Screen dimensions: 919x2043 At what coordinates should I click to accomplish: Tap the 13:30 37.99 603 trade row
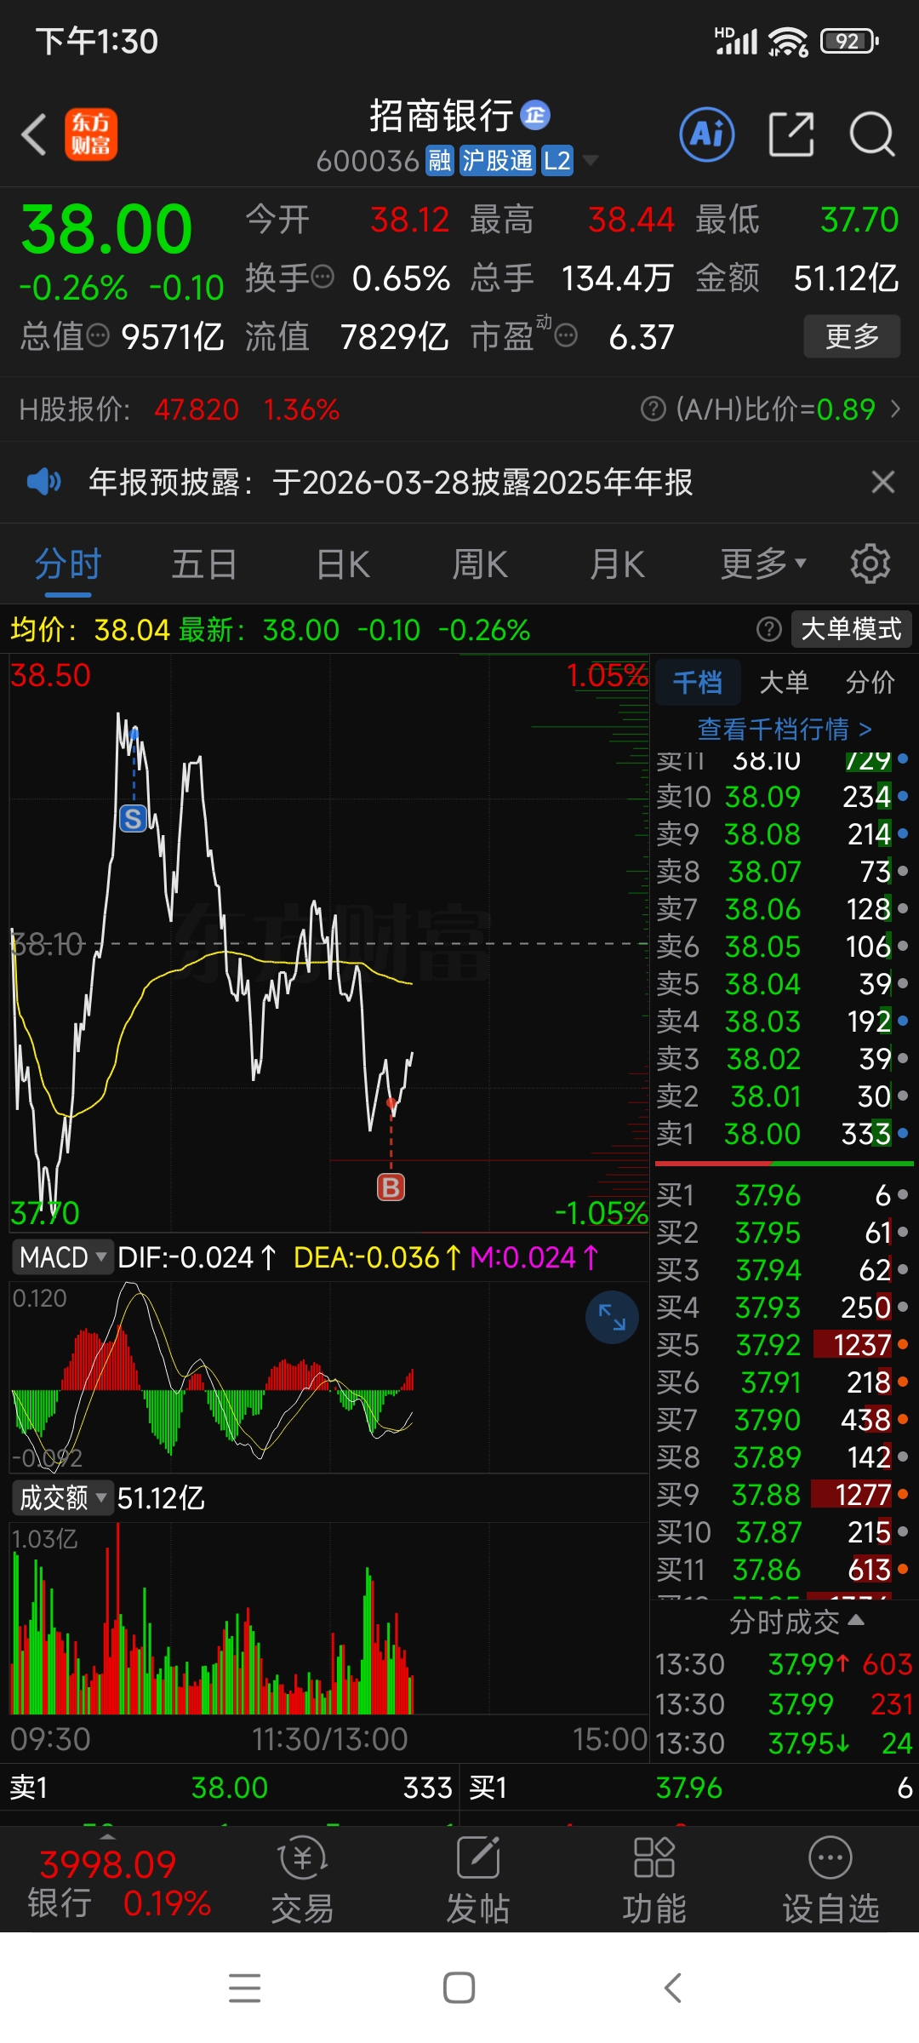click(x=783, y=1664)
